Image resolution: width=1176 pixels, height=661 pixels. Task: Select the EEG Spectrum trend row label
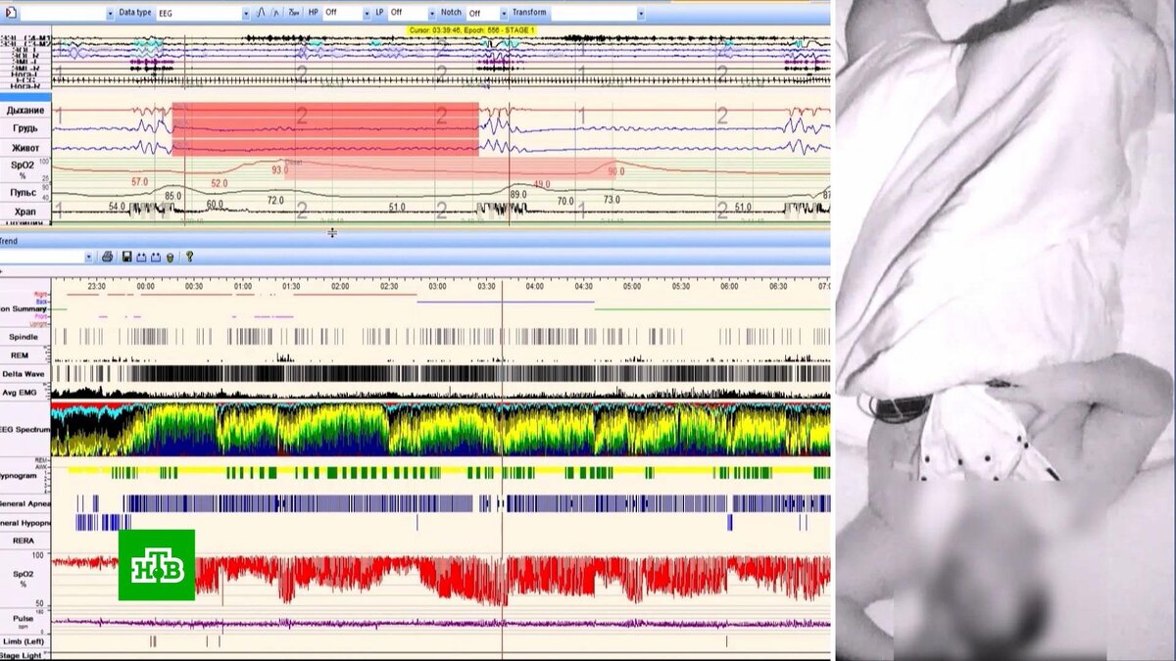[24, 429]
